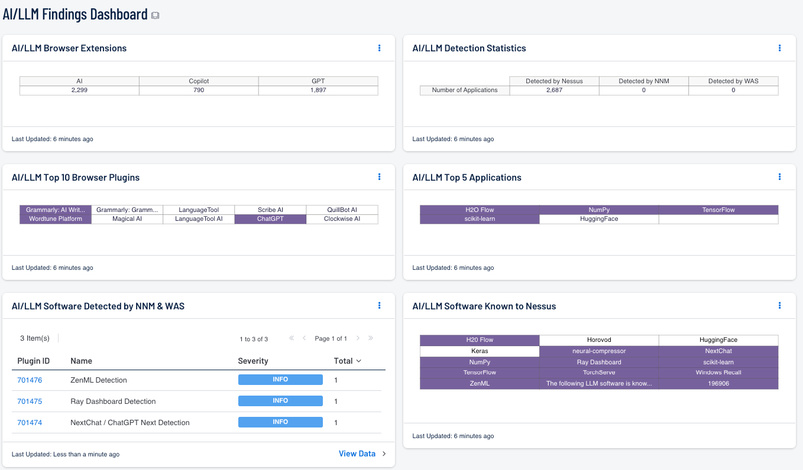
Task: Select Horovod in Known to Nessus
Action: 599,340
